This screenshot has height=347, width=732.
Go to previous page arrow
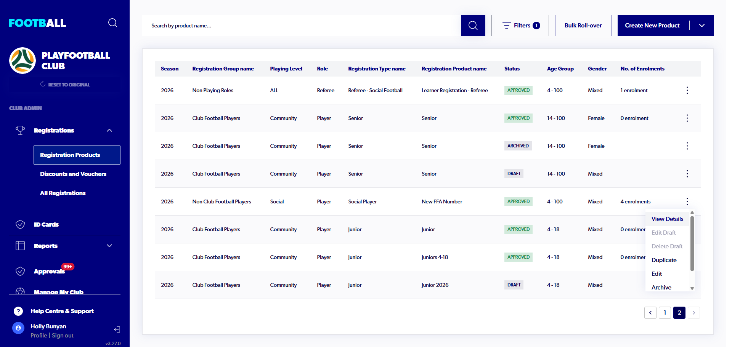point(650,313)
